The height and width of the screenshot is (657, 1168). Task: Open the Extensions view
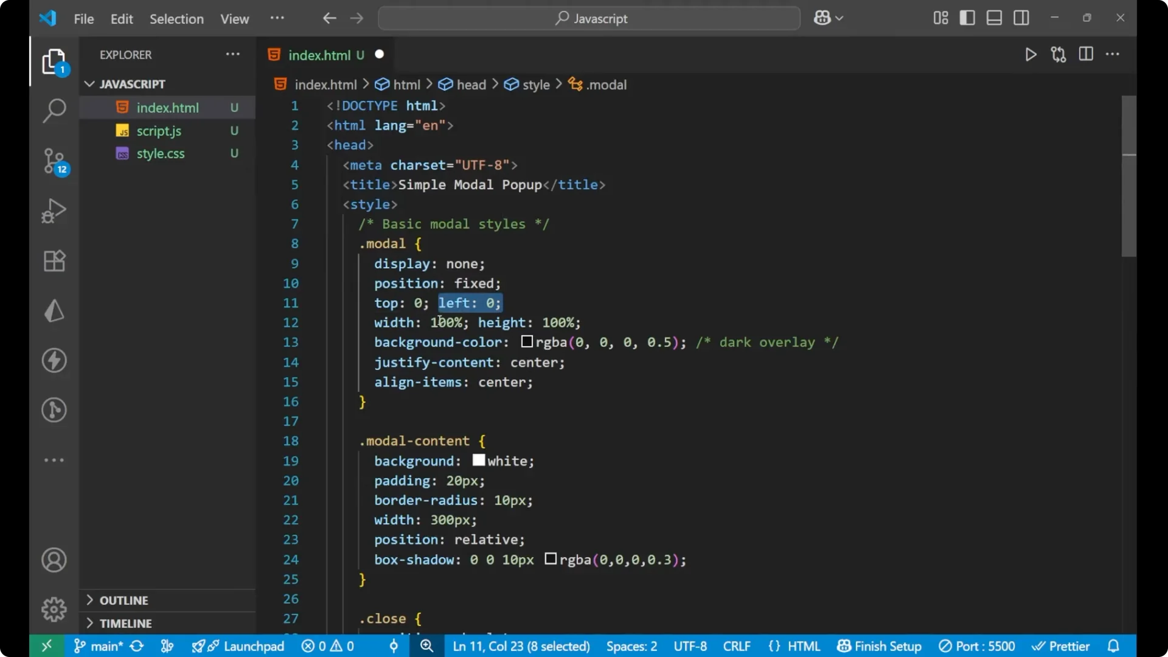[x=54, y=261]
